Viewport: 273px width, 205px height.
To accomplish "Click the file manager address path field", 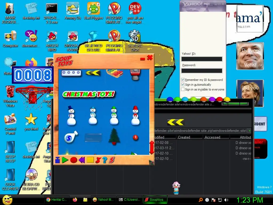I will (201, 131).
